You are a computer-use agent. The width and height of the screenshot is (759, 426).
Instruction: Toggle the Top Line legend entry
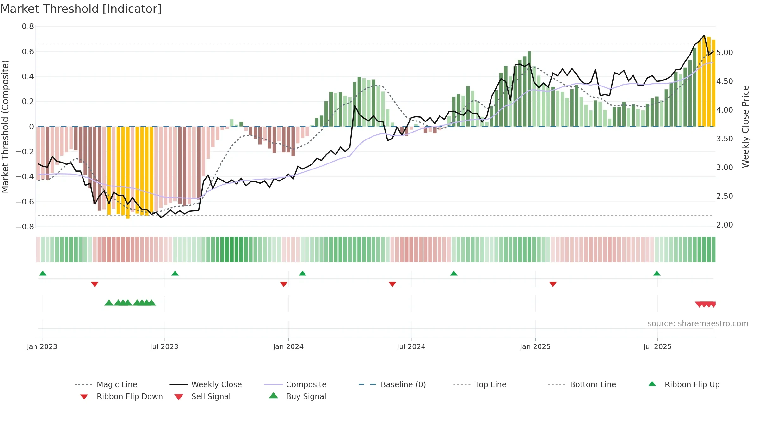479,384
